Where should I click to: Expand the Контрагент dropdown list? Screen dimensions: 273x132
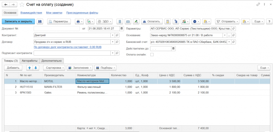[113, 35]
